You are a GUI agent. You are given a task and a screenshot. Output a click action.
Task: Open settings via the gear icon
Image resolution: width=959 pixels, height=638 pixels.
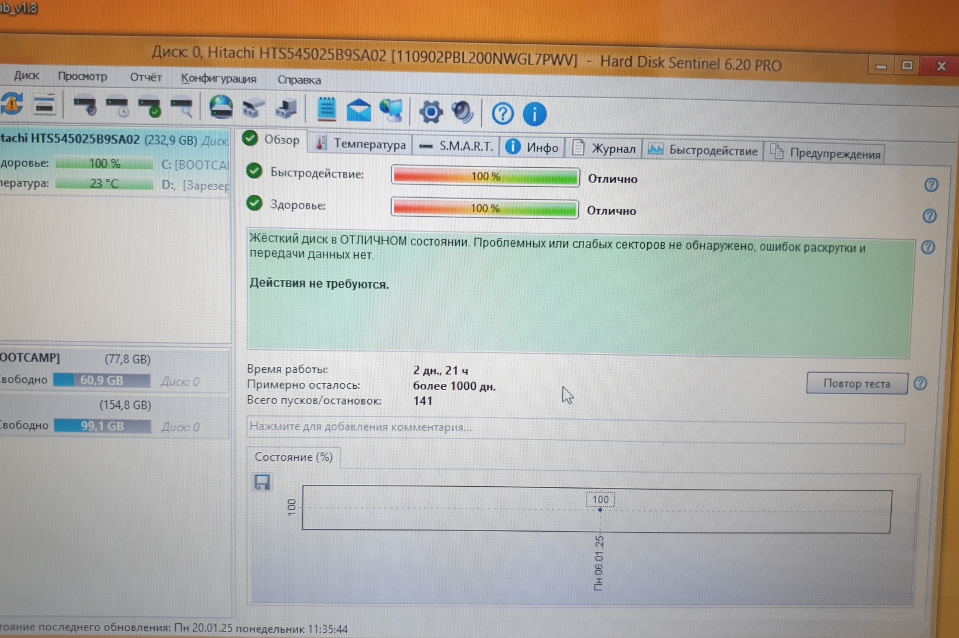pyautogui.click(x=430, y=112)
